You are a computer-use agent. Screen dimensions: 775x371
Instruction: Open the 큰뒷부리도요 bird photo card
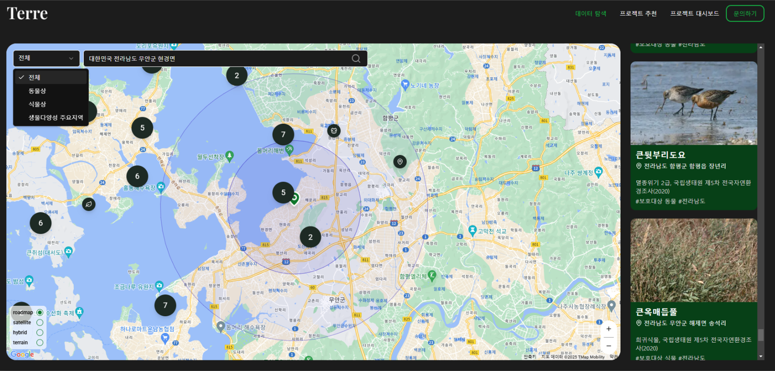(694, 103)
